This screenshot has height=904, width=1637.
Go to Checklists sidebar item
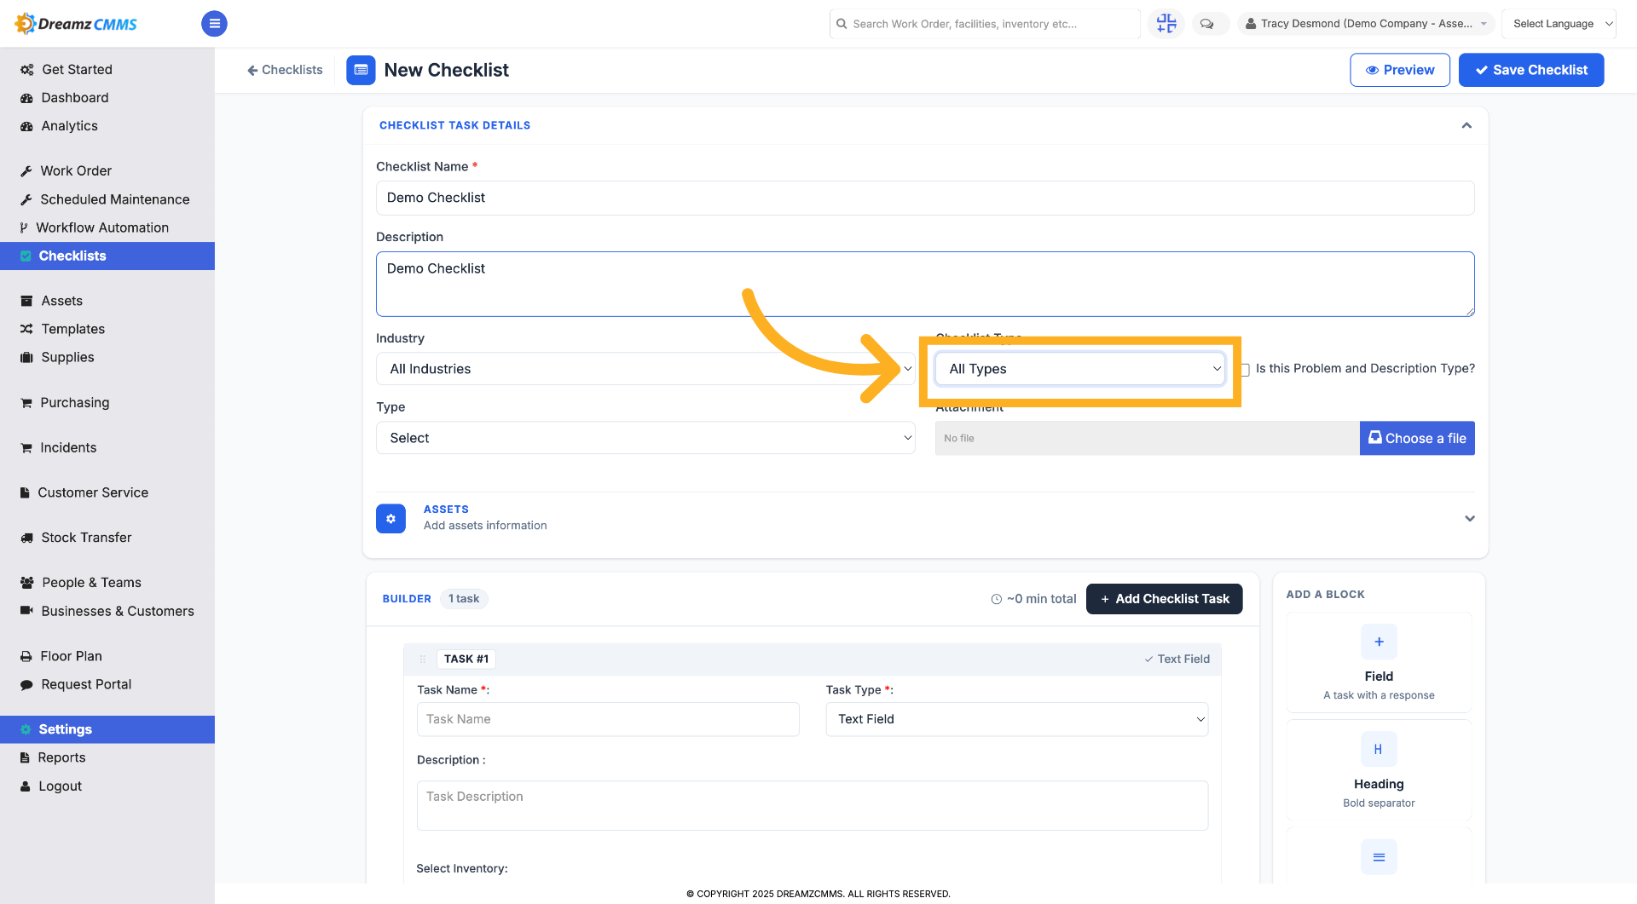coord(107,256)
